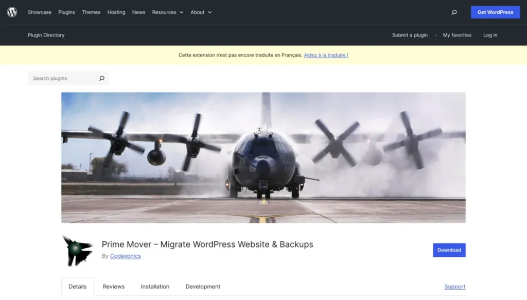The image size is (527, 300).
Task: Expand the Resources dropdown menu
Action: (168, 12)
